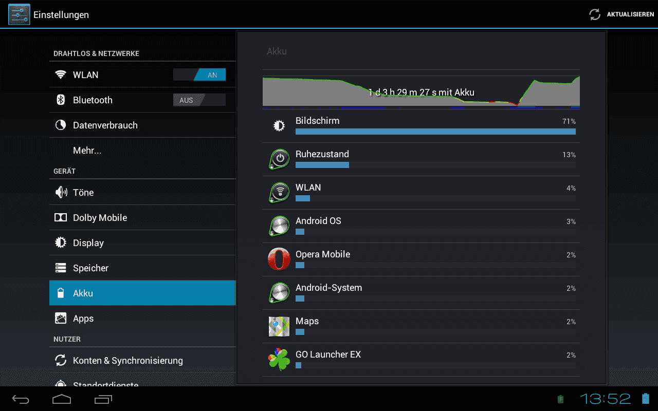The height and width of the screenshot is (411, 658).
Task: Click the WLAN wifi icon in battery list
Action: tap(279, 192)
